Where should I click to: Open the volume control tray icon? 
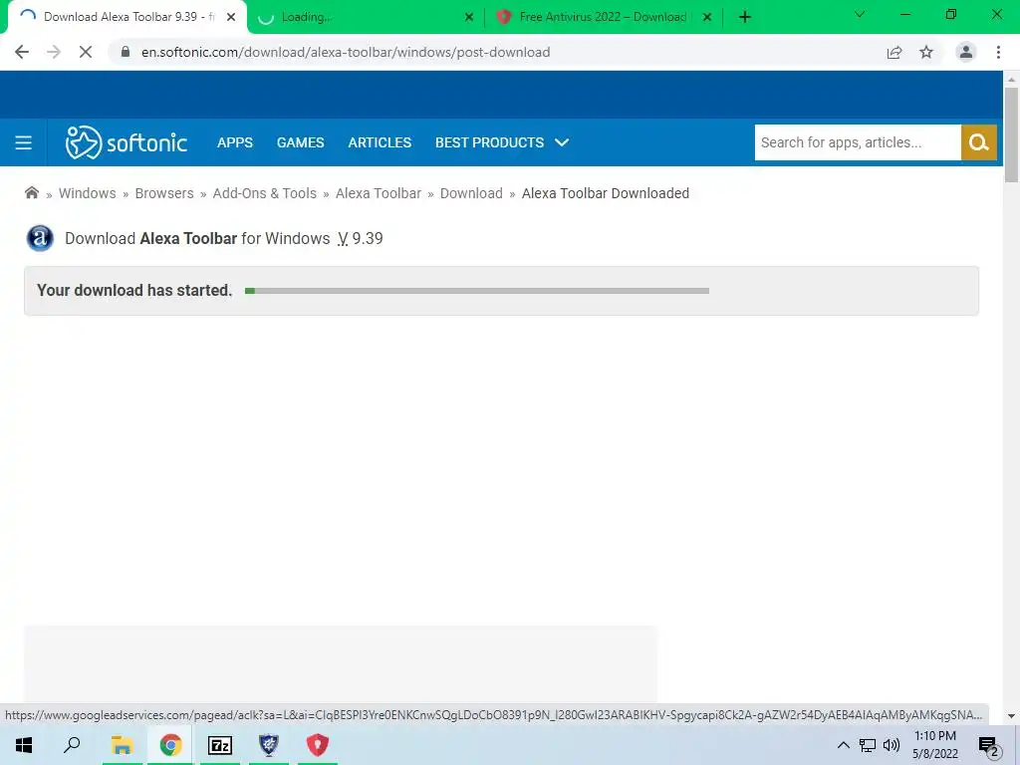coord(892,745)
